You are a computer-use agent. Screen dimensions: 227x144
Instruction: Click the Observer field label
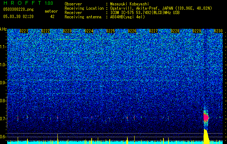(73, 4)
